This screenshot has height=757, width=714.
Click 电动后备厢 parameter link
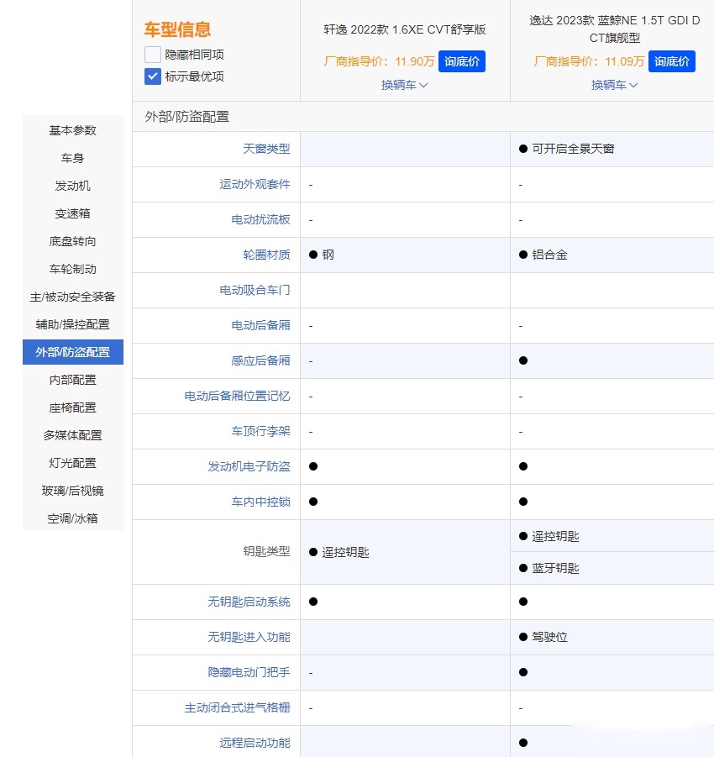click(x=260, y=325)
